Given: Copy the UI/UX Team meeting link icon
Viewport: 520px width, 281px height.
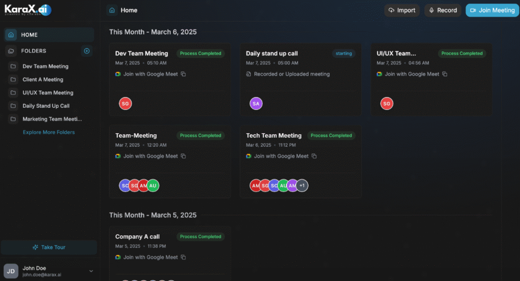Looking at the screenshot, I should 445,74.
